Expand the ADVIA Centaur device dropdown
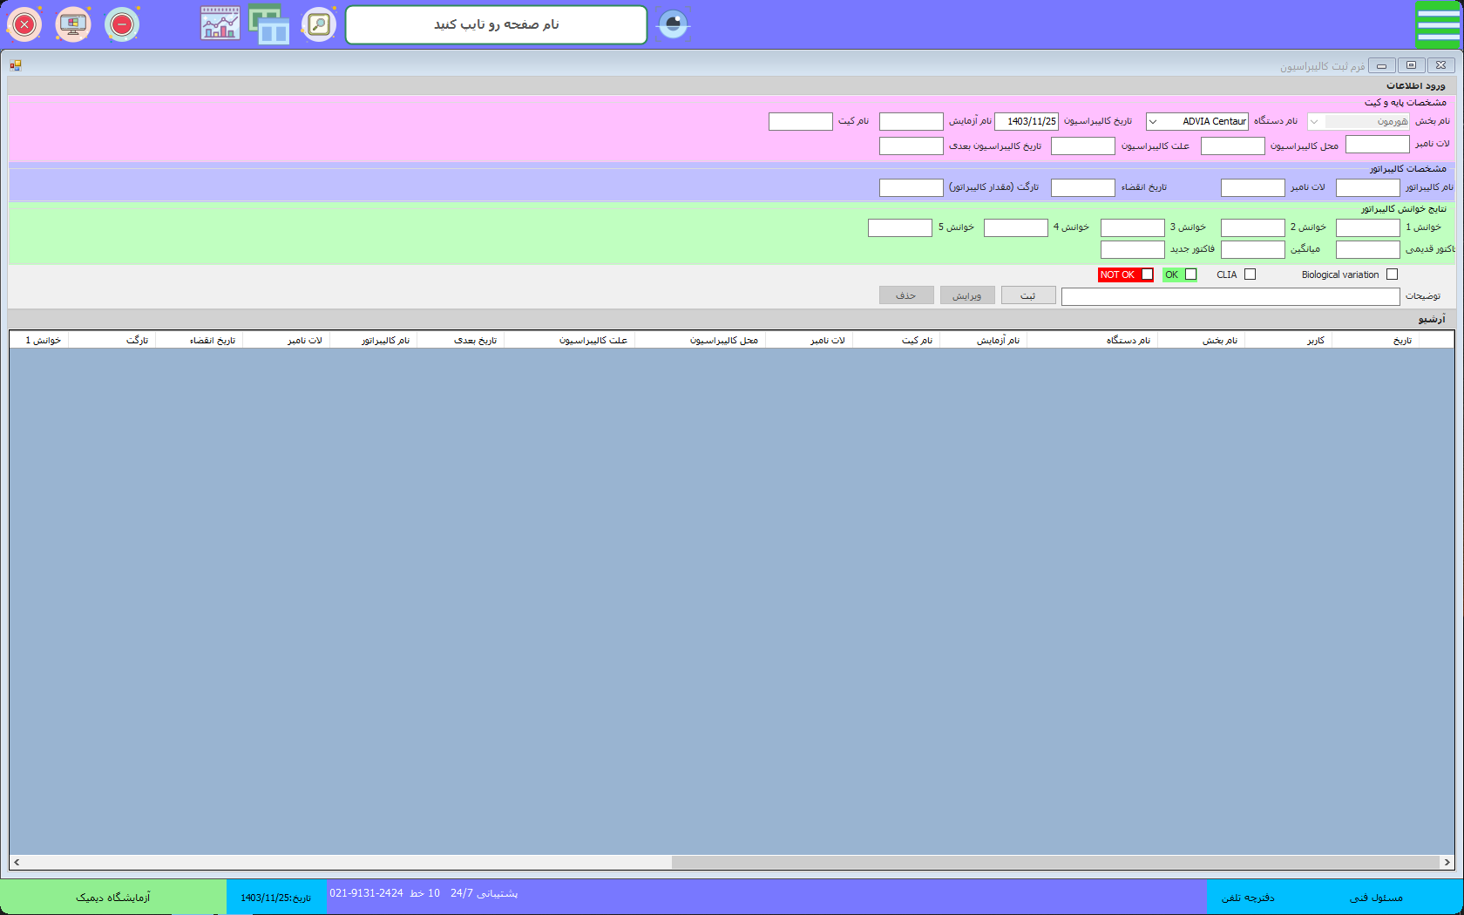Viewport: 1464px width, 915px height. (x=1153, y=122)
